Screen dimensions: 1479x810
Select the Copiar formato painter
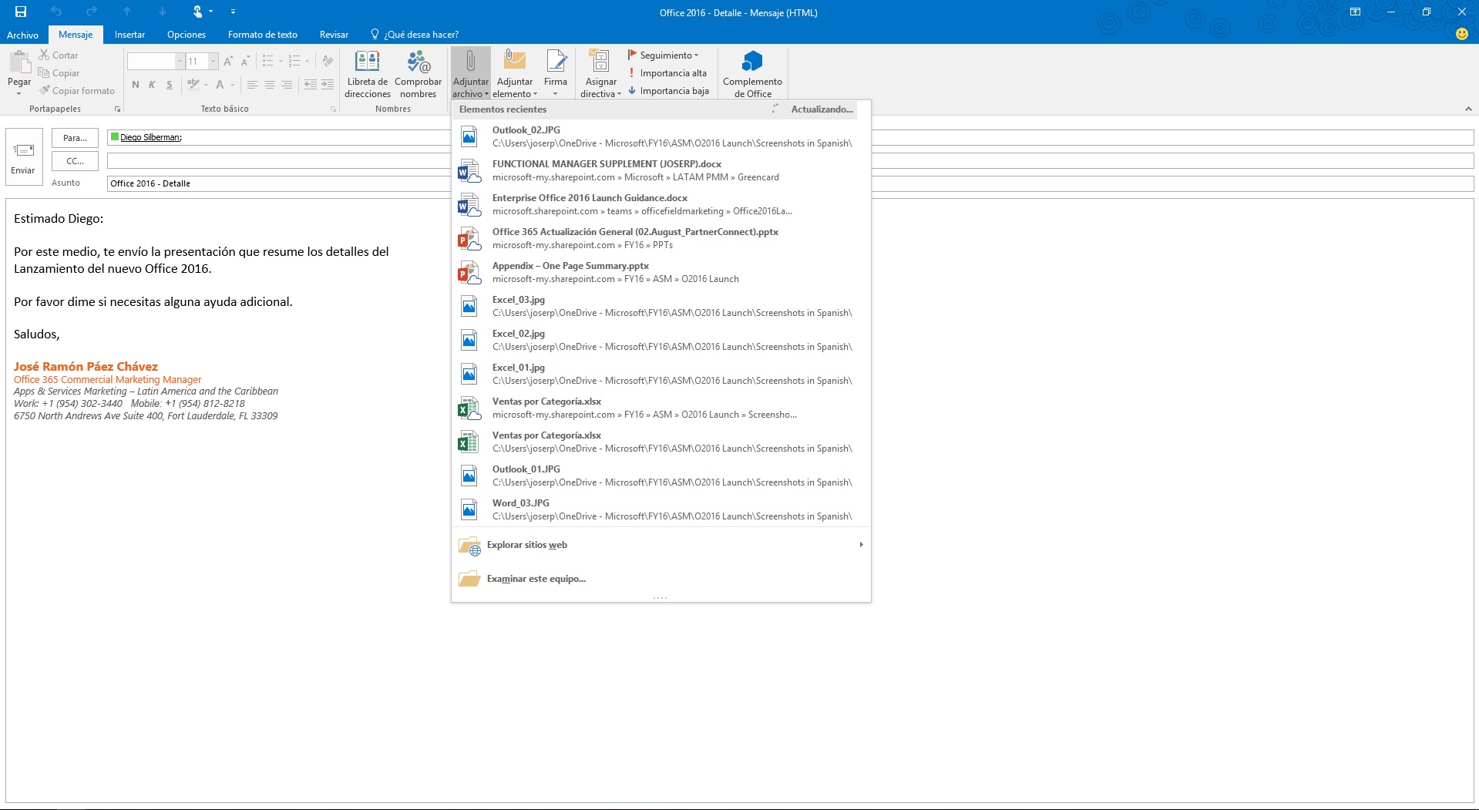[x=76, y=91]
